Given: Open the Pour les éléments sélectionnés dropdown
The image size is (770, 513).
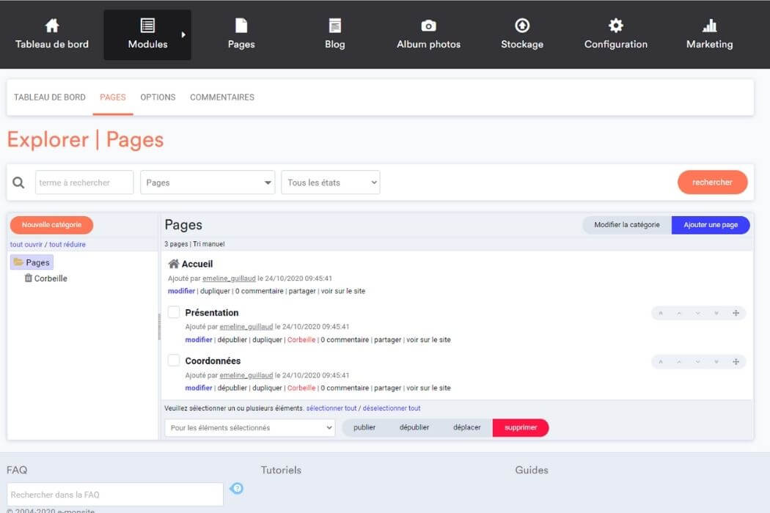Looking at the screenshot, I should coord(249,427).
